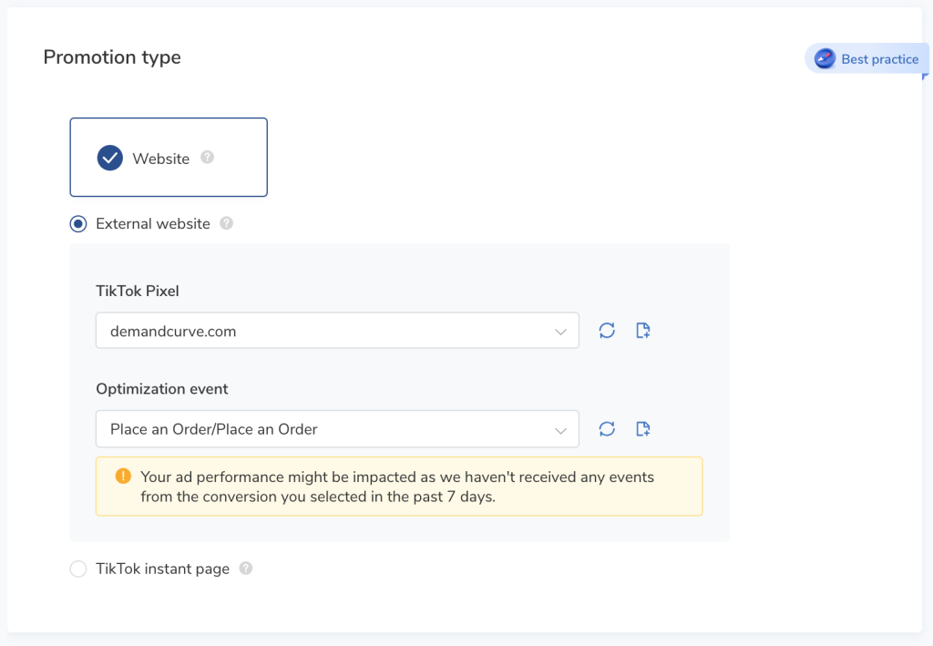Click the help icon beside TikTok instant page
The width and height of the screenshot is (933, 646).
[x=246, y=569]
